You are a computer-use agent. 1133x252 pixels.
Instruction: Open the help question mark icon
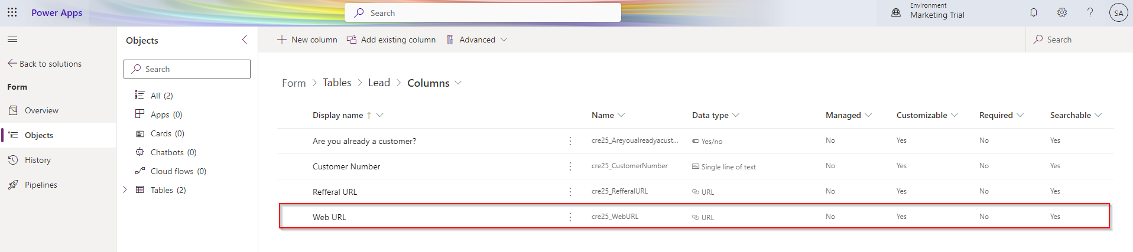coord(1090,12)
